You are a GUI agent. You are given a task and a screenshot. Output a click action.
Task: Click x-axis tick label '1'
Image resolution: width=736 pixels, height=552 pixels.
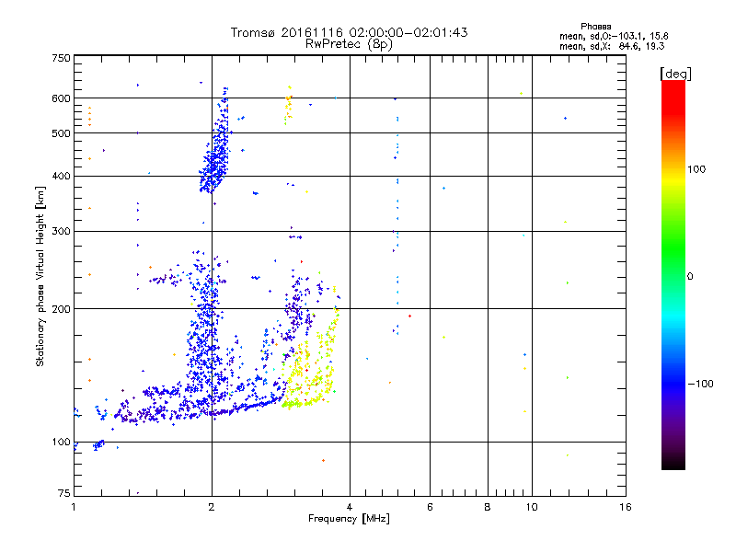74,507
